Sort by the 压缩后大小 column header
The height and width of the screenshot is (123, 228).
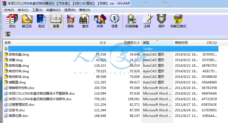click(124, 43)
